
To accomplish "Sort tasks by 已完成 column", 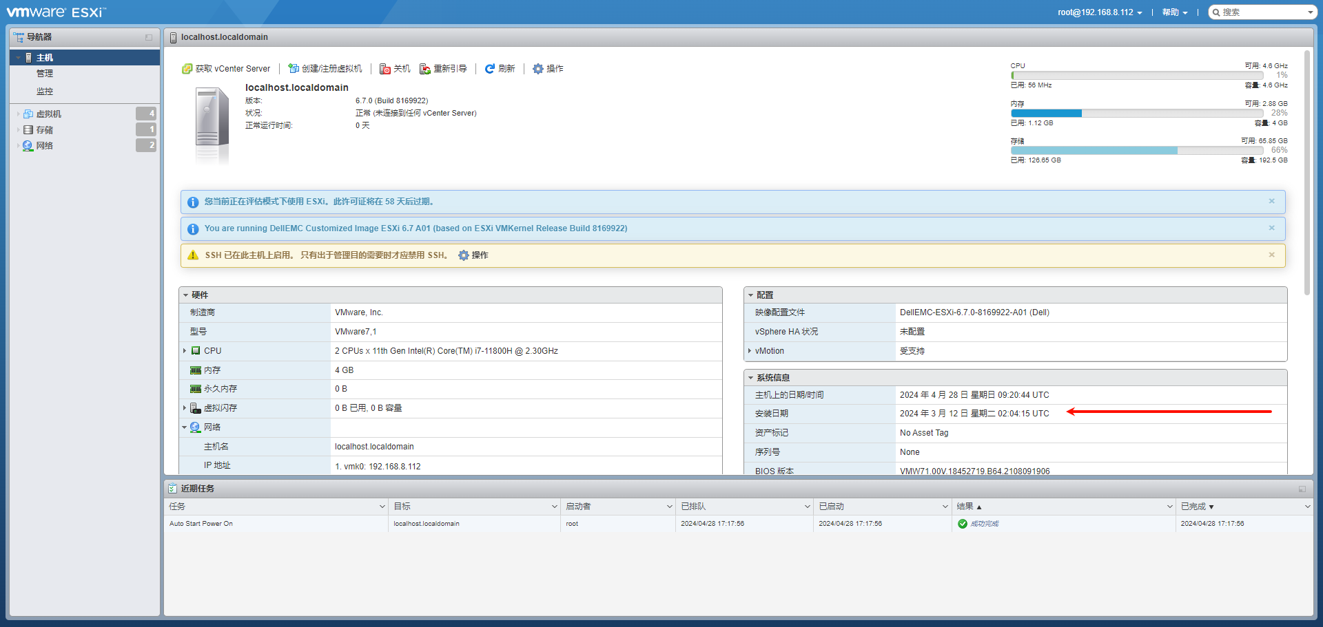I will coord(1193,507).
